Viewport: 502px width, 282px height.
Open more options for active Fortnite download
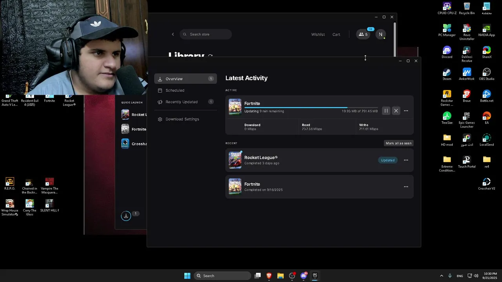click(x=406, y=111)
